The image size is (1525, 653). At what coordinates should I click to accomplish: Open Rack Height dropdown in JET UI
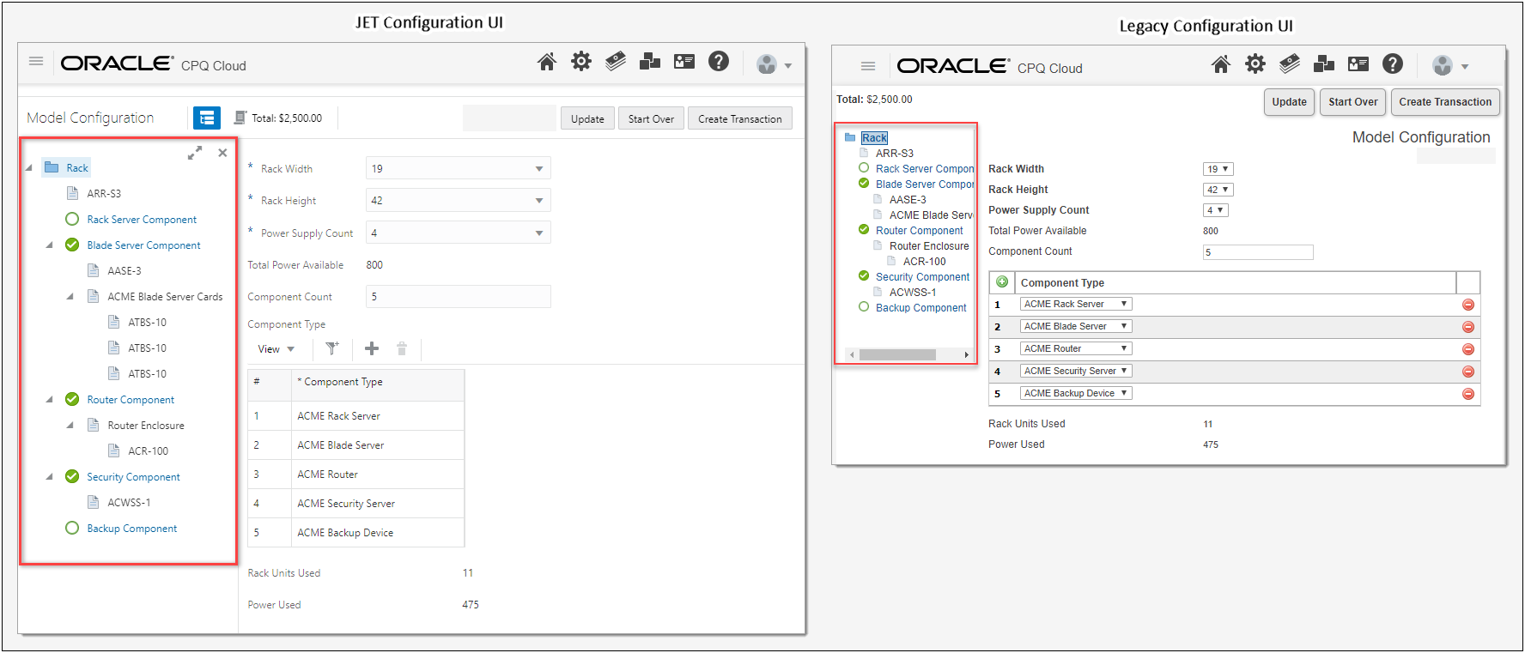point(459,200)
